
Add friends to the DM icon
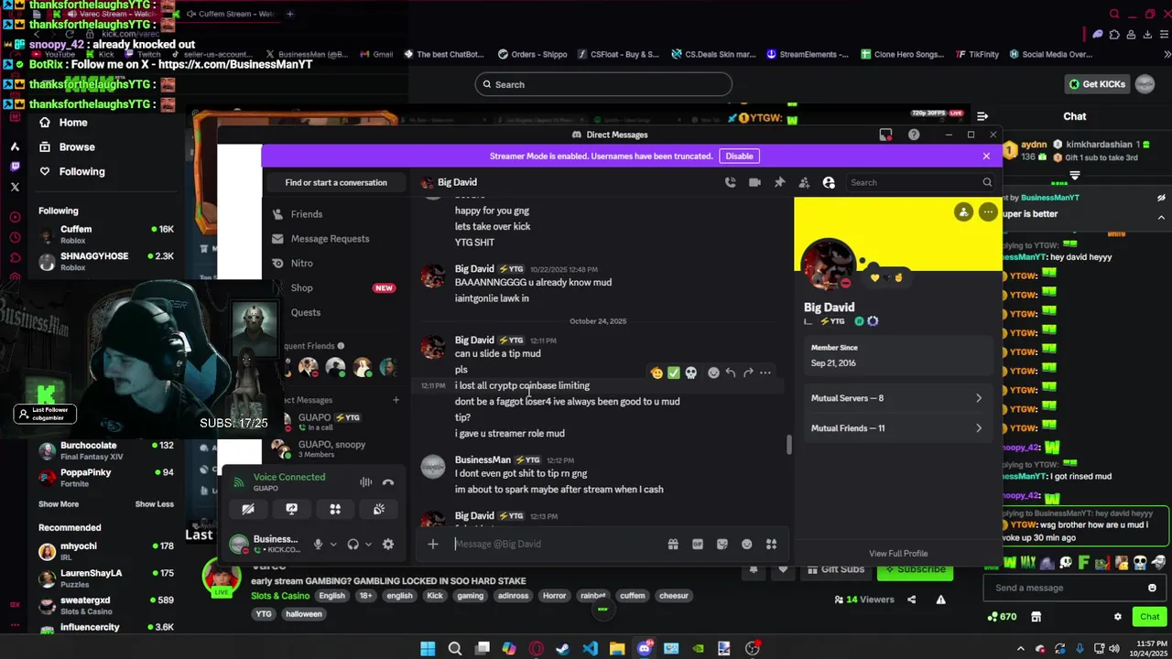pyautogui.click(x=804, y=182)
